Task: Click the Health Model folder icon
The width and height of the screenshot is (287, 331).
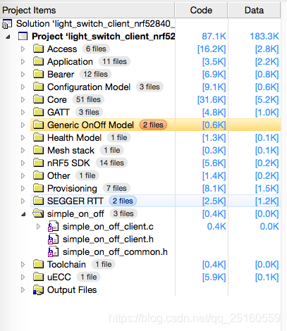Action: pos(38,137)
